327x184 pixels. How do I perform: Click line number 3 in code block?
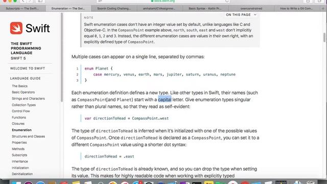(77, 80)
